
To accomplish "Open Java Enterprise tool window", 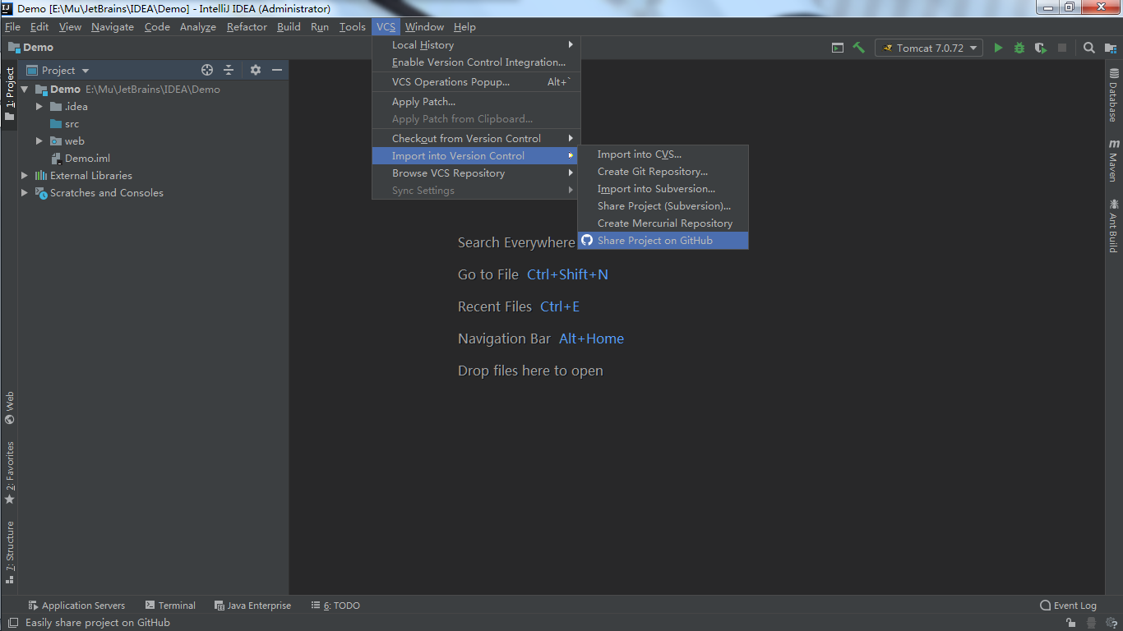I will (x=252, y=606).
